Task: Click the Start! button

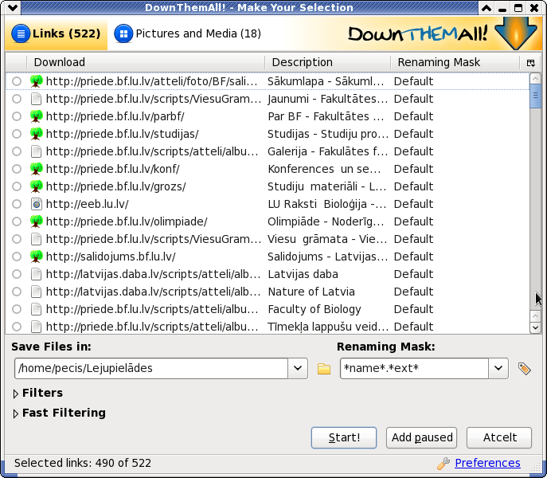Action: (x=344, y=437)
